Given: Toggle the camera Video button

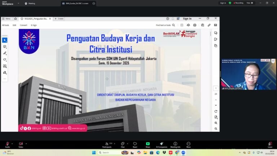Looking at the screenshot, I should 21,144.
